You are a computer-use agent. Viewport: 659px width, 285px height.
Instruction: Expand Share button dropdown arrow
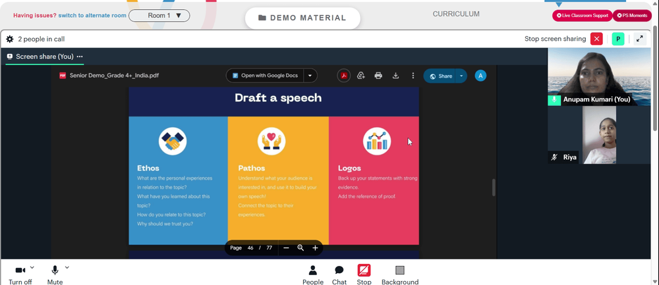(461, 76)
